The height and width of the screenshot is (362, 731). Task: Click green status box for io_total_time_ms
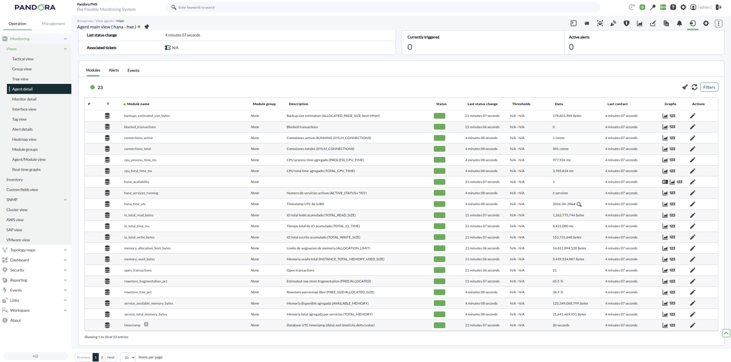click(439, 226)
